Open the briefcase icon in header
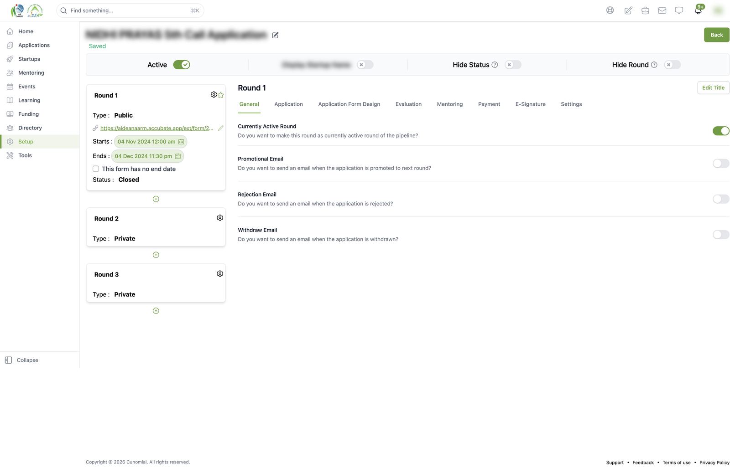This screenshot has width=730, height=468. point(645,10)
